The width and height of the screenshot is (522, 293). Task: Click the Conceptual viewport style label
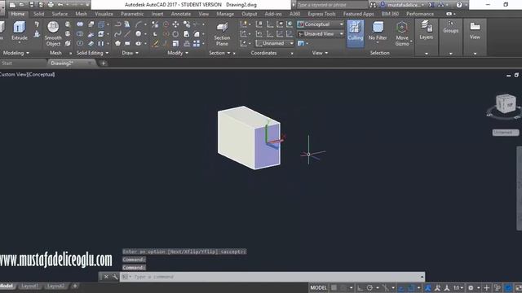tap(42, 74)
